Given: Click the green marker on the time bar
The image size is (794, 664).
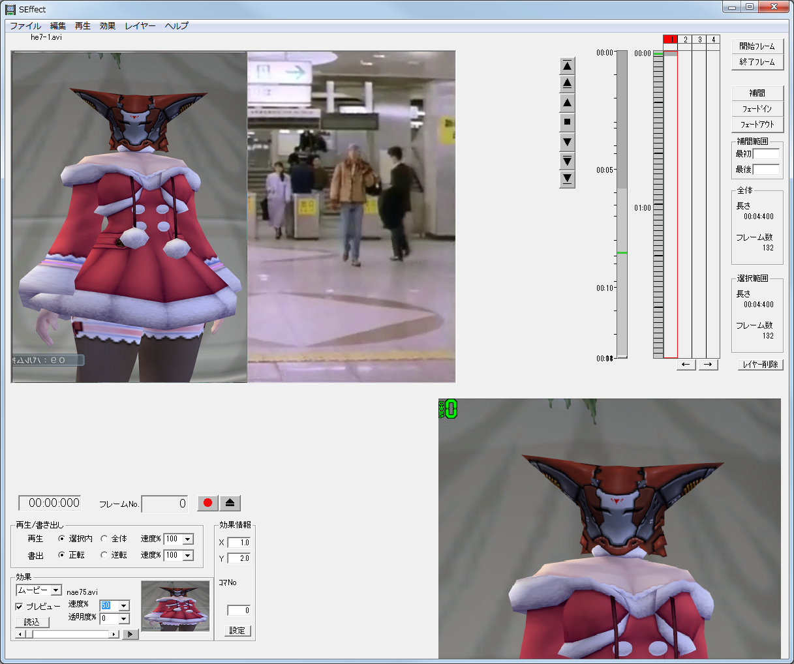Looking at the screenshot, I should point(622,252).
